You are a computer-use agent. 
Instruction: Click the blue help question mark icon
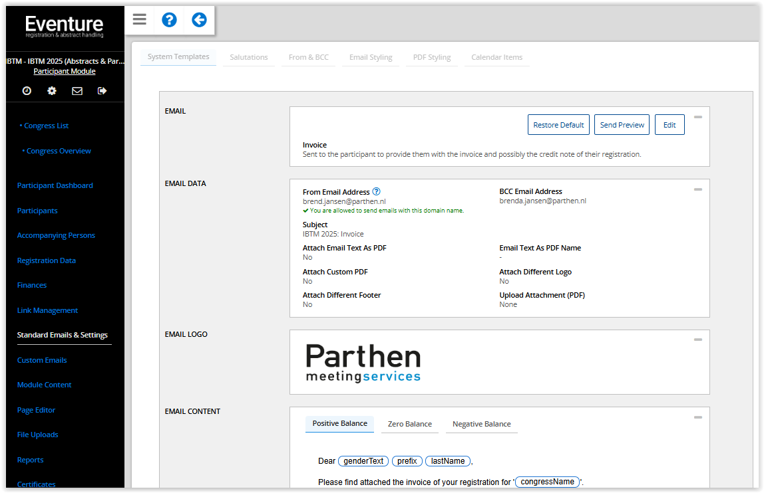tap(169, 20)
